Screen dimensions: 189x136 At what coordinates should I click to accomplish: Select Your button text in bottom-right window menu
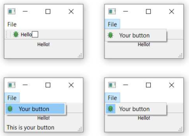point(134,109)
